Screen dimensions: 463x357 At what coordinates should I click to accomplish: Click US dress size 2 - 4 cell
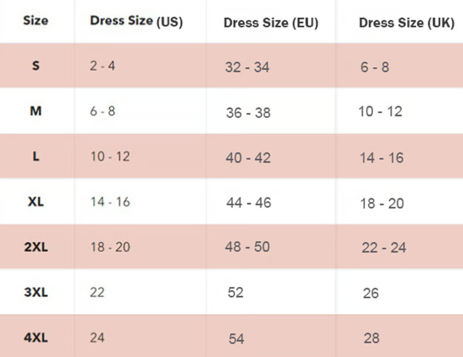tap(102, 67)
